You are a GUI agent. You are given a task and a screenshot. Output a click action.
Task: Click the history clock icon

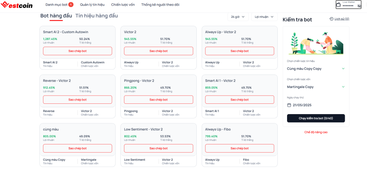pos(331,19)
